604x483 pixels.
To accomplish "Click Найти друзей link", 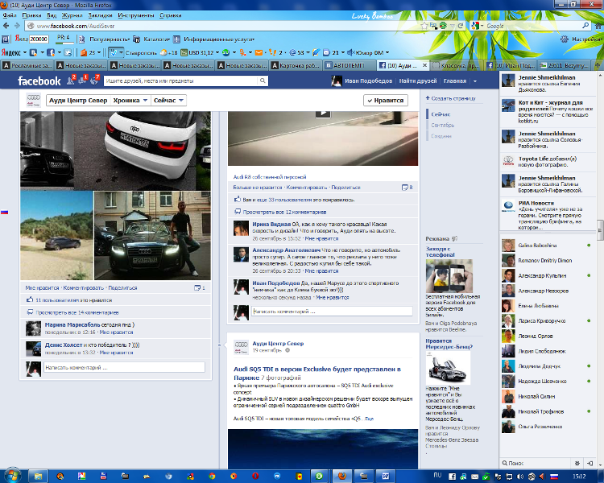I will click(x=417, y=80).
